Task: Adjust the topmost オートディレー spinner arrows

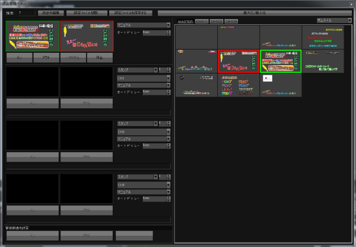Action: pos(169,33)
